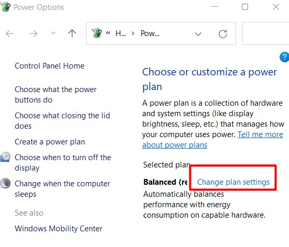Screen dimensions: 289x247
Task: Open the recent locations chevron
Action: [53, 33]
